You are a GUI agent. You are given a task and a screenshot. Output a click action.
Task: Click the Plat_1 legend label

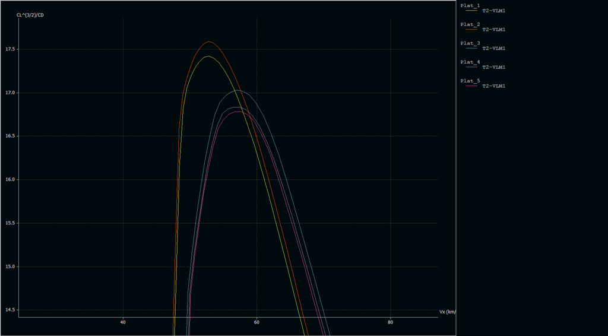click(470, 5)
